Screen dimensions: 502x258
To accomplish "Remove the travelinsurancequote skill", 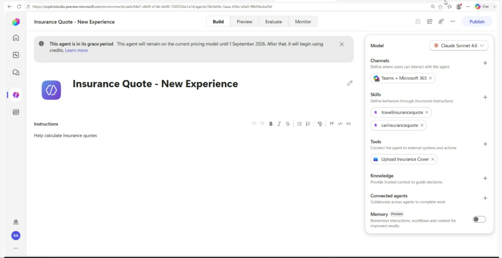I will pos(427,112).
